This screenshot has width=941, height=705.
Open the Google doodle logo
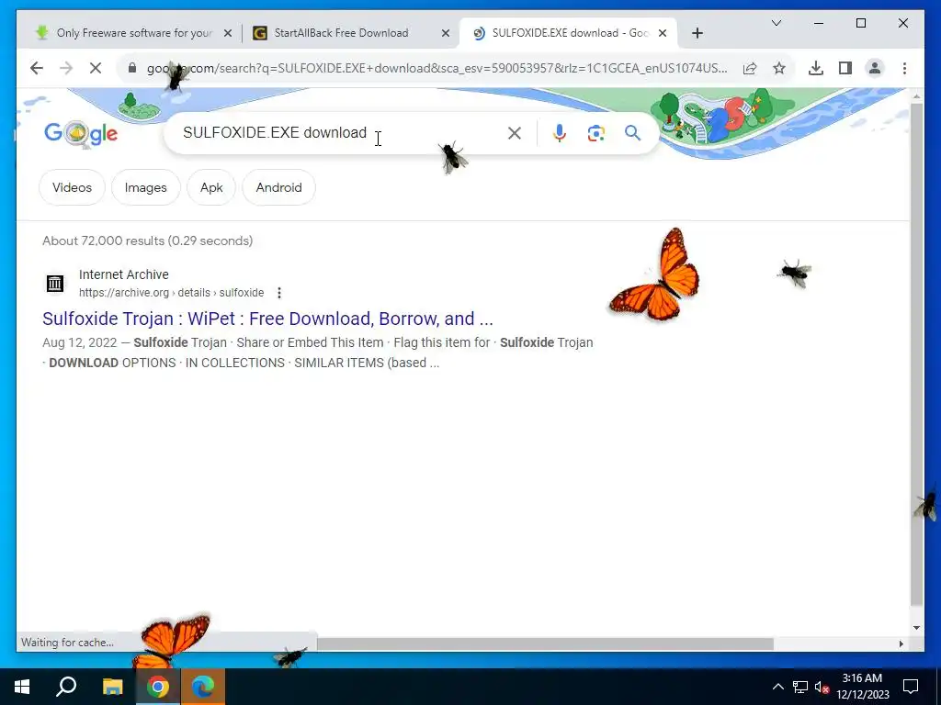click(81, 133)
